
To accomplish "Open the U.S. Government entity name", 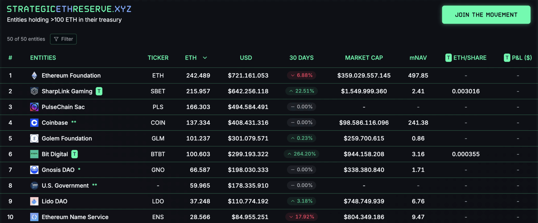I will [x=65, y=185].
